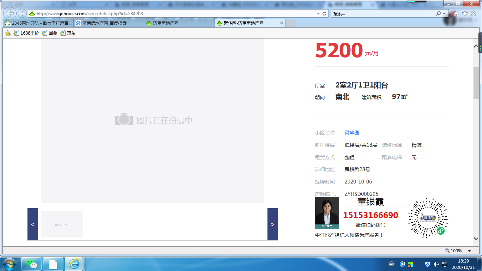Open the 舜华园 community link

pyautogui.click(x=352, y=133)
